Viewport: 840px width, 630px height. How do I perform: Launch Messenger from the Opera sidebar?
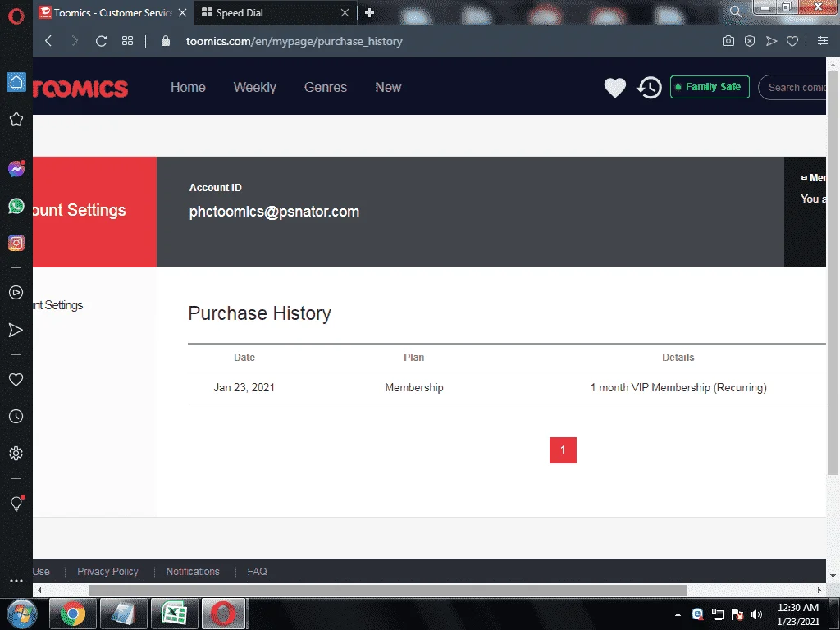point(16,169)
